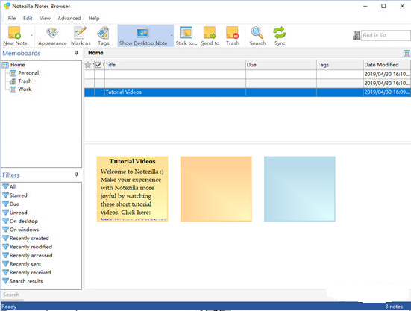Toggle the checkbox column header
This screenshot has width=411, height=311.
pos(98,65)
